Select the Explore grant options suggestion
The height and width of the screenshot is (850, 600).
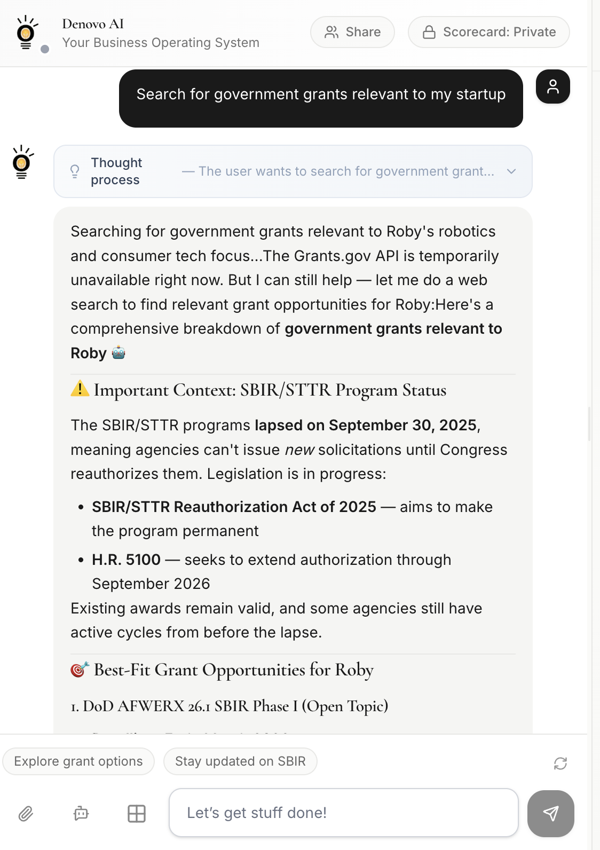(78, 761)
